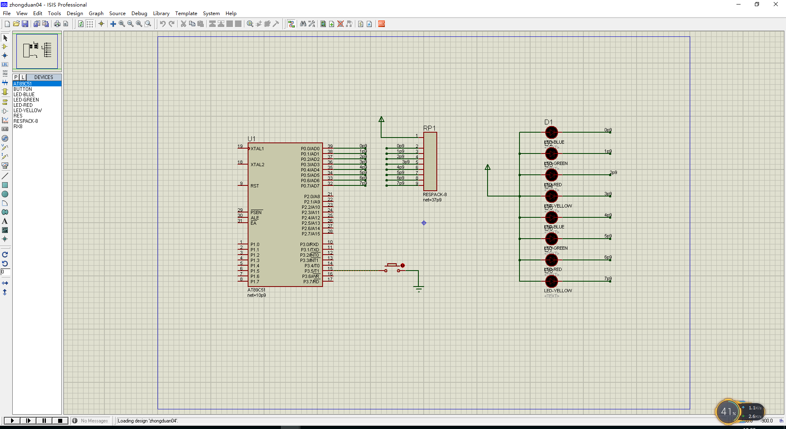Pause the simulation
This screenshot has width=786, height=429.
point(44,420)
